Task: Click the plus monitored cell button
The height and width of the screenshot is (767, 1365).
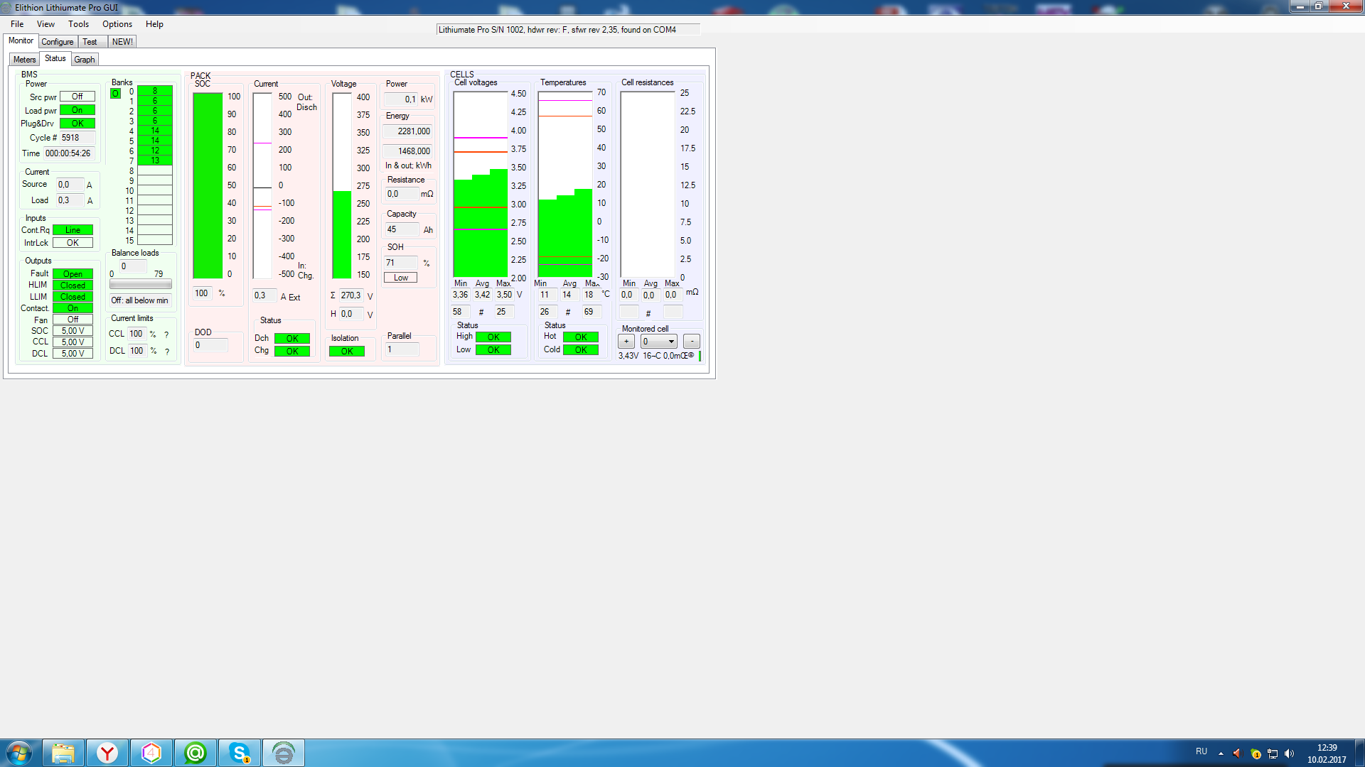Action: coord(626,342)
